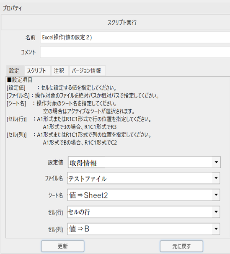Click the 元に戻す button
230x254 pixels.
[181, 246]
